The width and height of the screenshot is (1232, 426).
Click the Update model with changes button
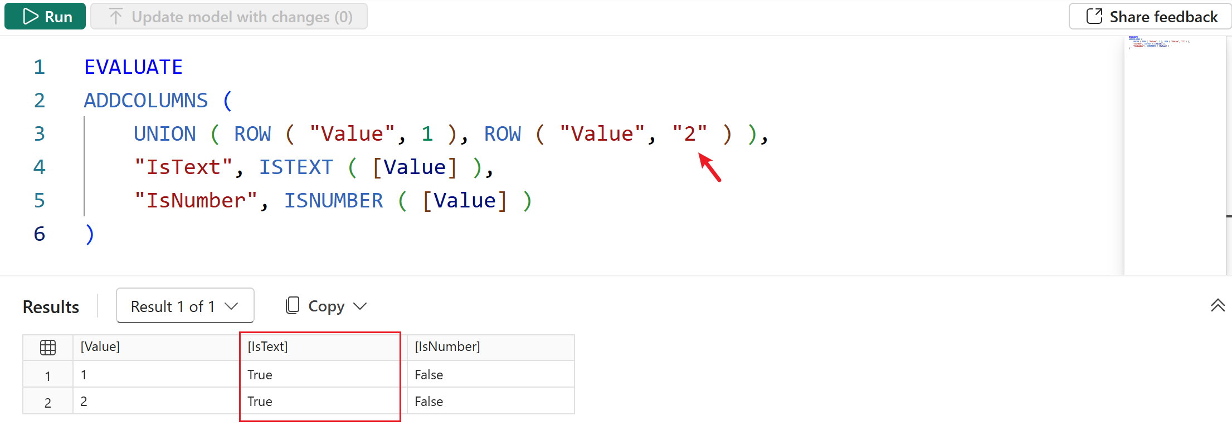click(x=229, y=17)
